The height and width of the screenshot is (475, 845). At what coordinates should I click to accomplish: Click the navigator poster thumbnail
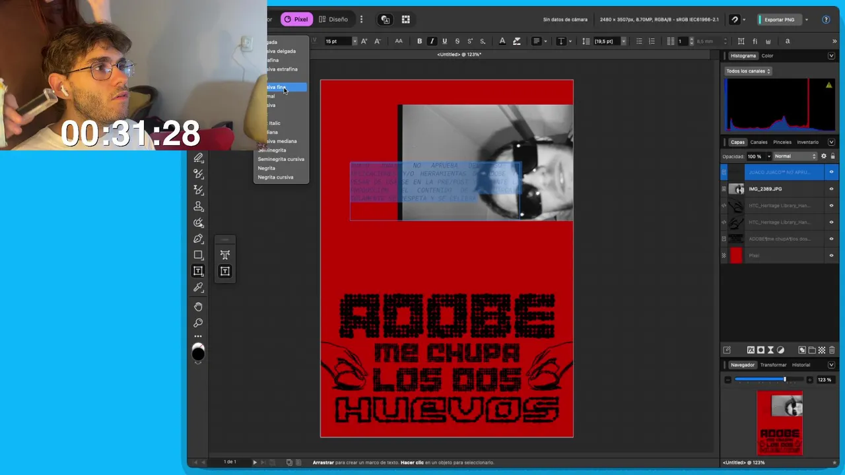(x=780, y=423)
